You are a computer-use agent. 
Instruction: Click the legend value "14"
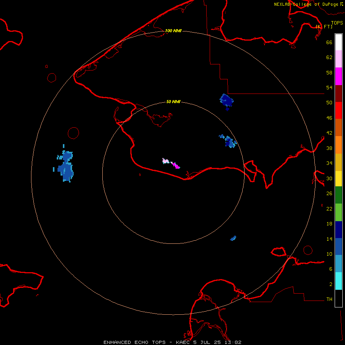(329, 239)
